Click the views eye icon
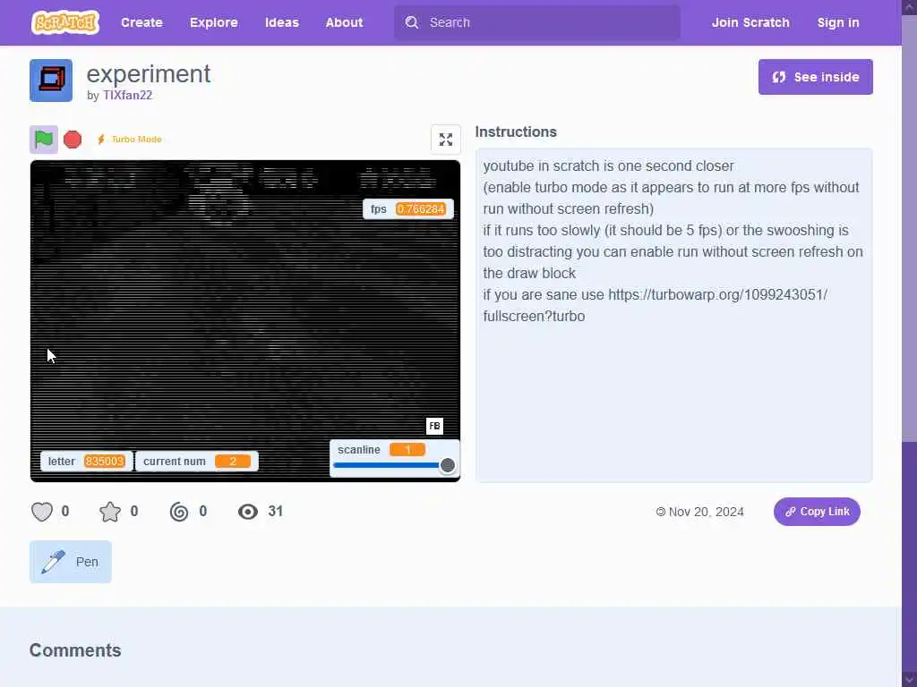The width and height of the screenshot is (917, 687). (x=248, y=512)
